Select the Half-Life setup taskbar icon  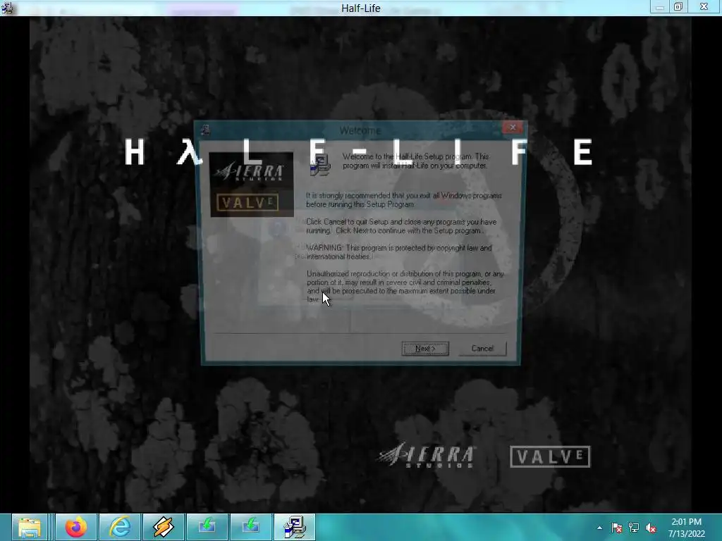[295, 527]
